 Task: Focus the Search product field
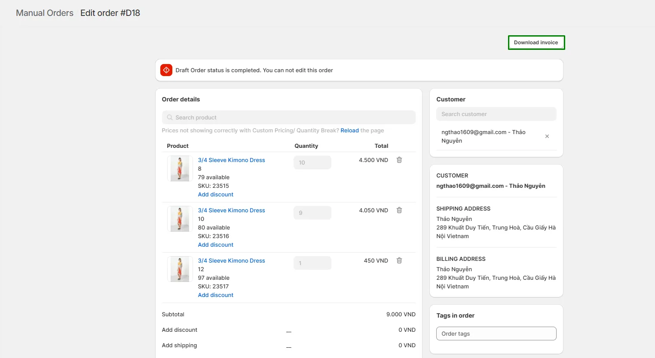point(289,117)
